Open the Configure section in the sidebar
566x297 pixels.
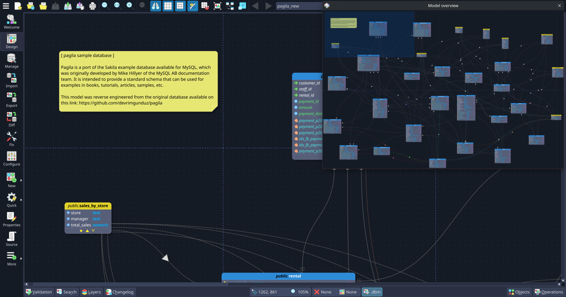pos(11,158)
